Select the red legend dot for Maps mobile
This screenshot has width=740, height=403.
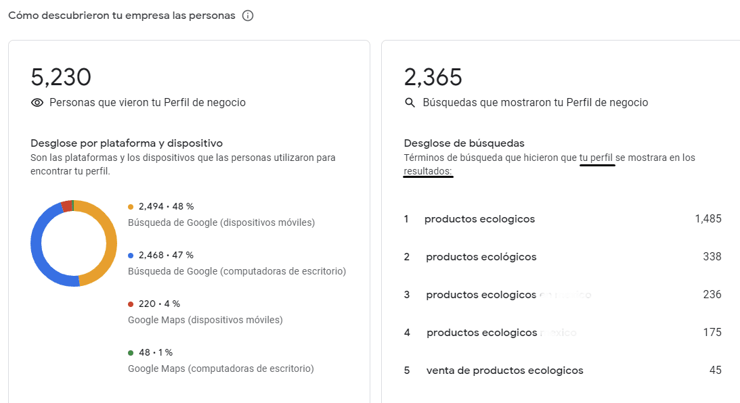click(x=131, y=304)
